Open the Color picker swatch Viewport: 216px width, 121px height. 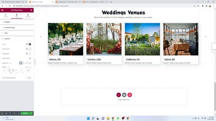[x=30, y=44]
